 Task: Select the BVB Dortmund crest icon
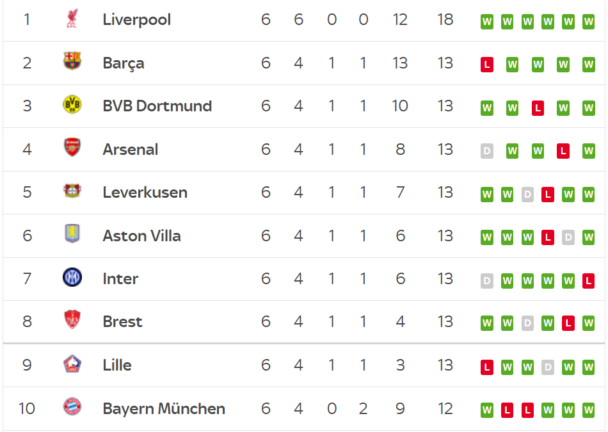pos(72,106)
